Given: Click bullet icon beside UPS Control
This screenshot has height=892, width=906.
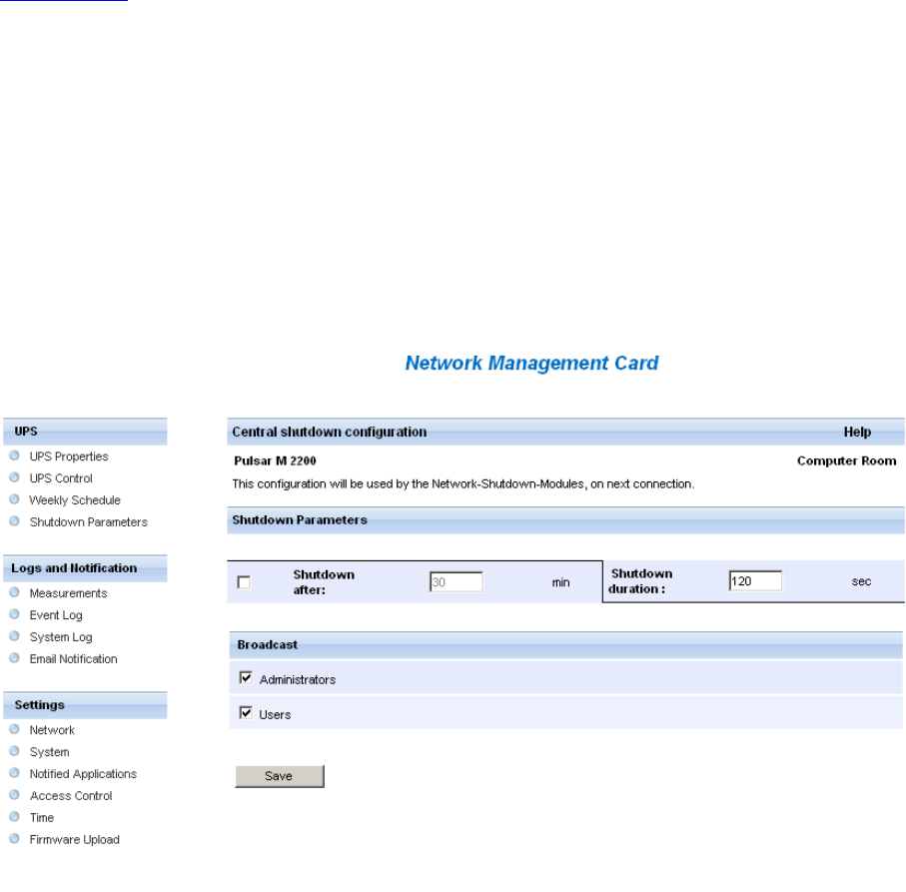Looking at the screenshot, I should pyautogui.click(x=14, y=477).
